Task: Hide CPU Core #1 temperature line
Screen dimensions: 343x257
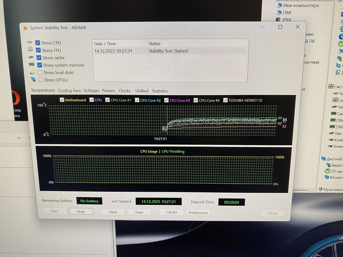Action: (107, 100)
